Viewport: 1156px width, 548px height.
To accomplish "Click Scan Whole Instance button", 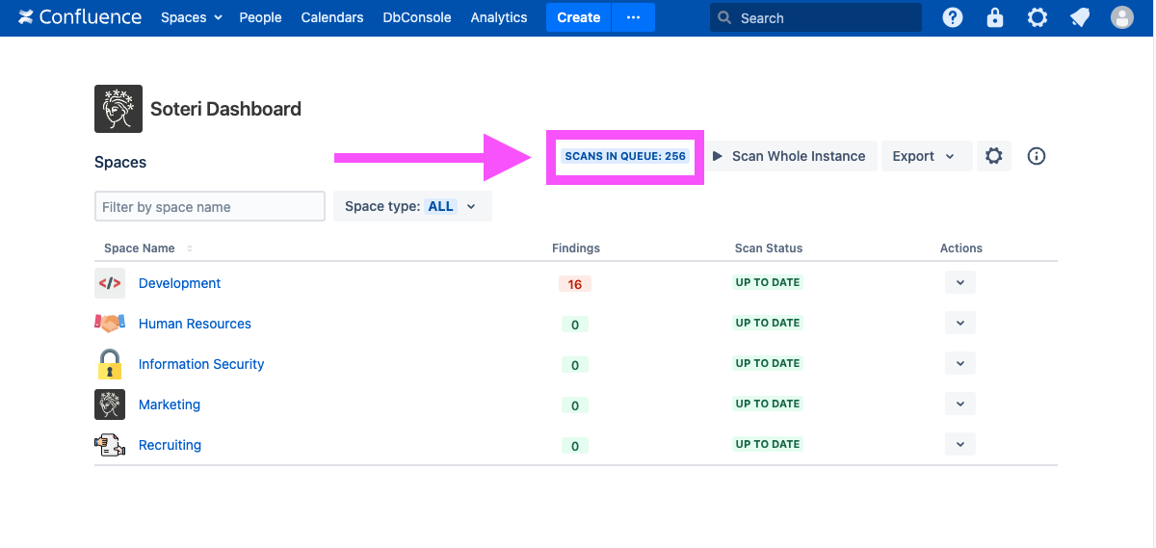I will pos(789,156).
